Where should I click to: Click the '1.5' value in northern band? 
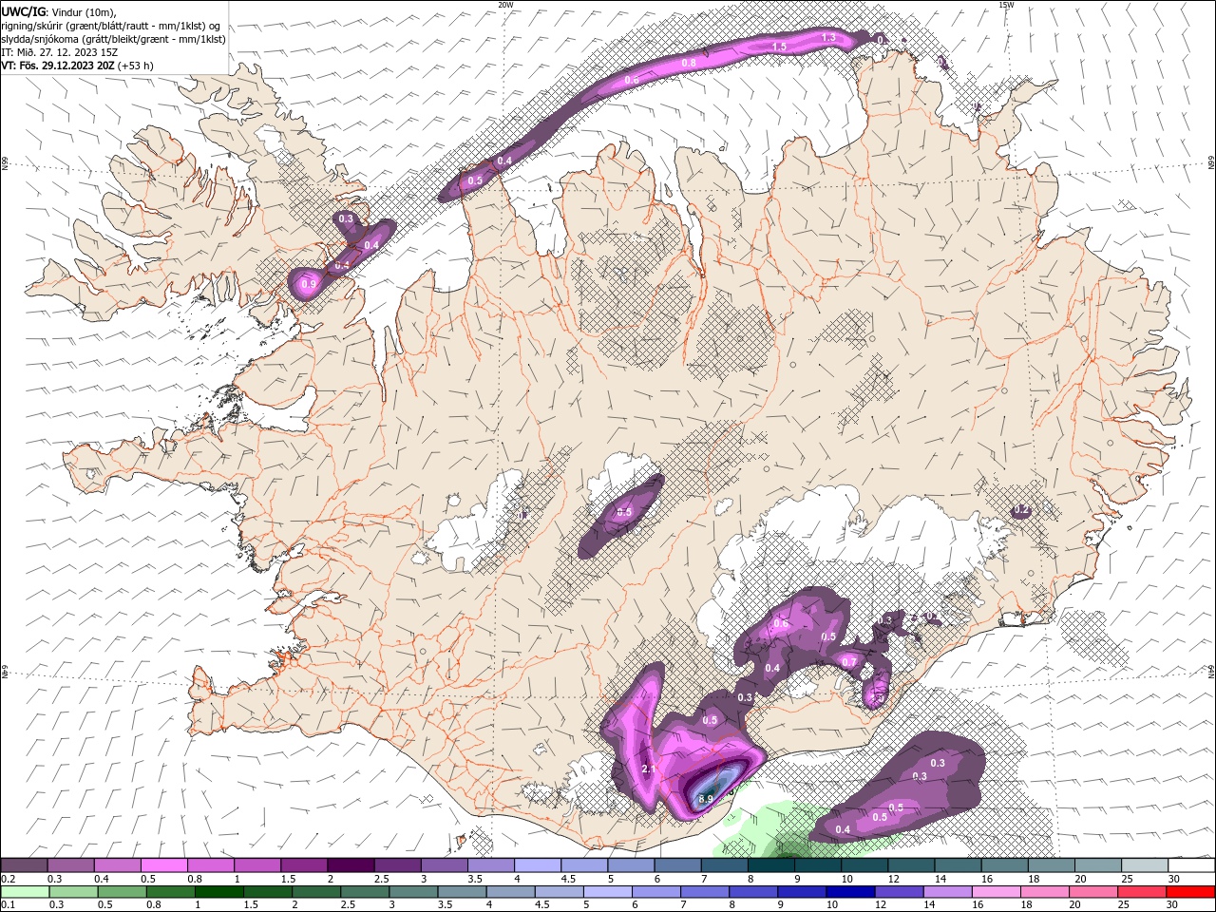tap(779, 46)
